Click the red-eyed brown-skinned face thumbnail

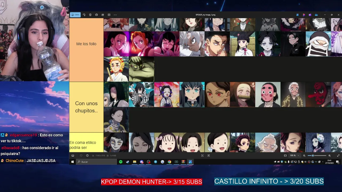[217, 94]
